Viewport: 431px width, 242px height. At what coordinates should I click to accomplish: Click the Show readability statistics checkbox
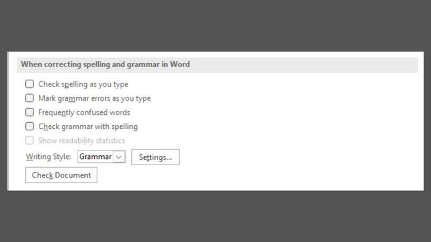point(30,141)
